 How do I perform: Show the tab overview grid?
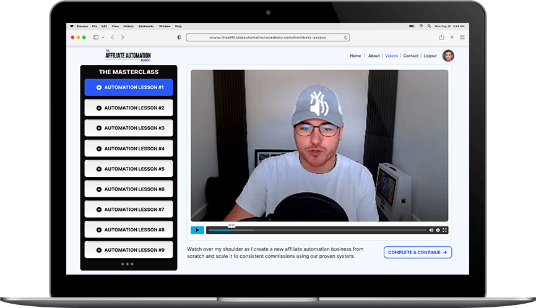pos(462,37)
